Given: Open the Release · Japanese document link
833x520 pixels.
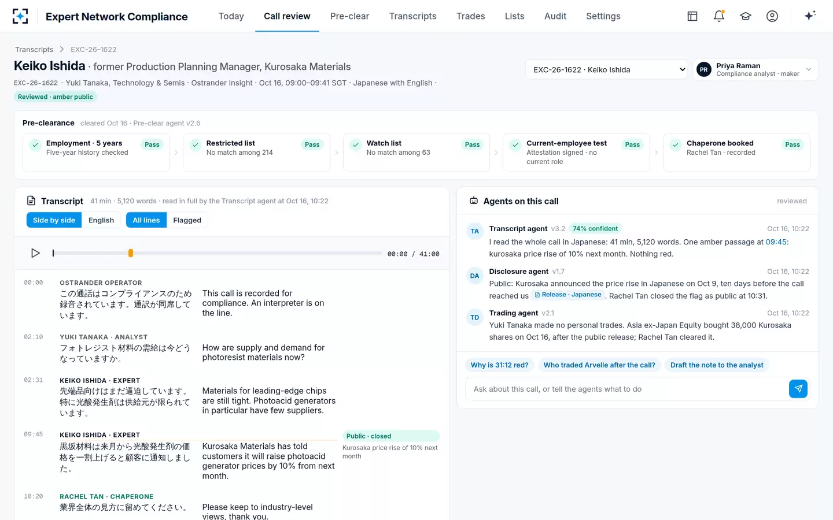Looking at the screenshot, I should (568, 295).
